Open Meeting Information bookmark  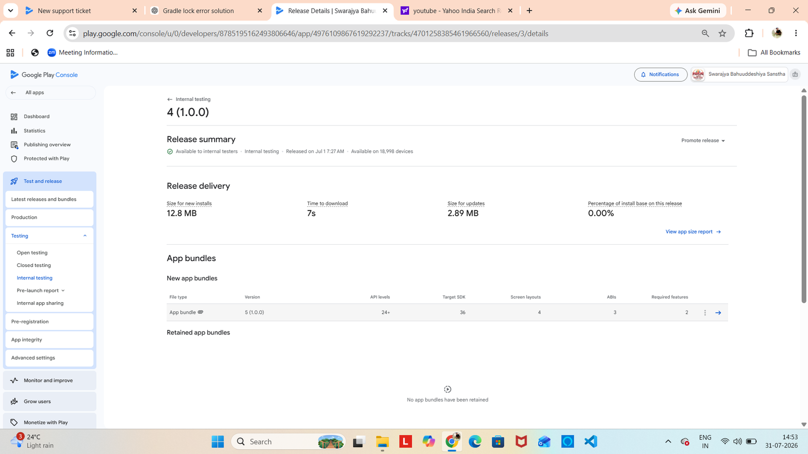click(x=82, y=52)
